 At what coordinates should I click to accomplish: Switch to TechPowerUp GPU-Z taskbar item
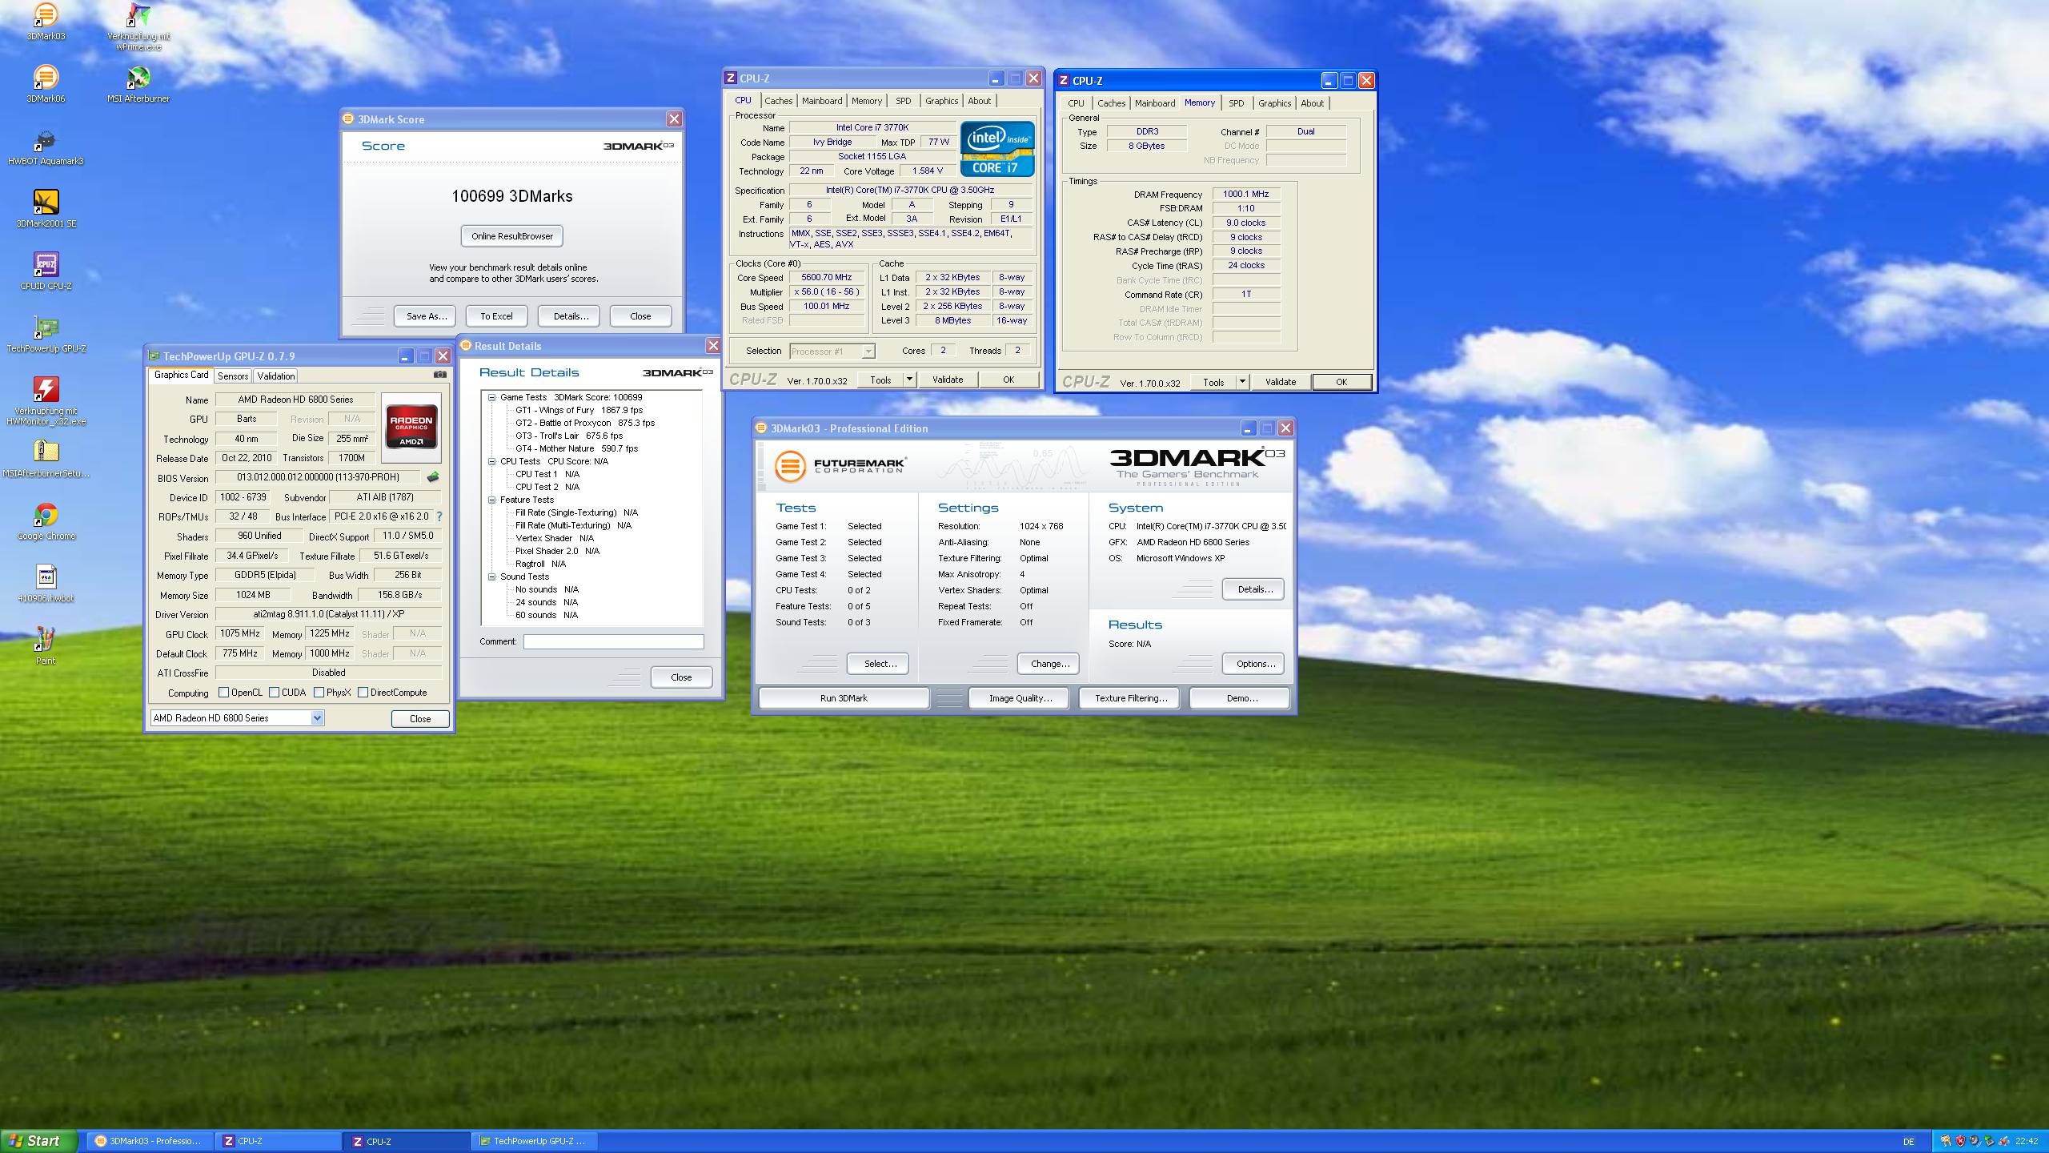pos(534,1141)
